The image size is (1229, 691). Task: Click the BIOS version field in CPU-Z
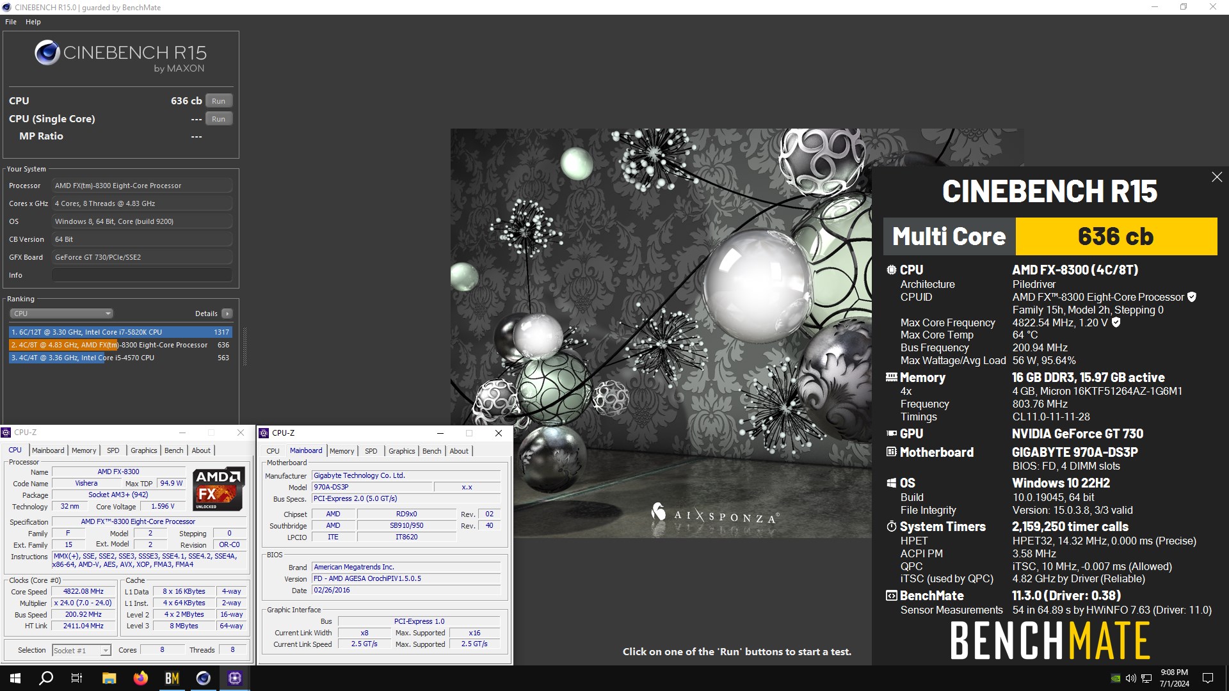[406, 579]
